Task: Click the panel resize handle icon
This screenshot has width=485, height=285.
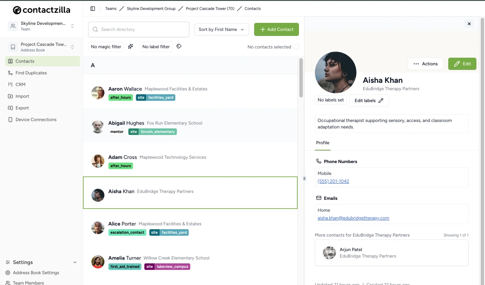Action: click(x=304, y=178)
